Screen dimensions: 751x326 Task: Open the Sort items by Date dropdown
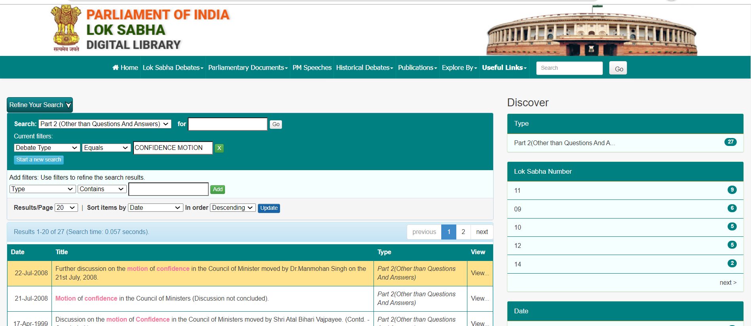tap(155, 207)
